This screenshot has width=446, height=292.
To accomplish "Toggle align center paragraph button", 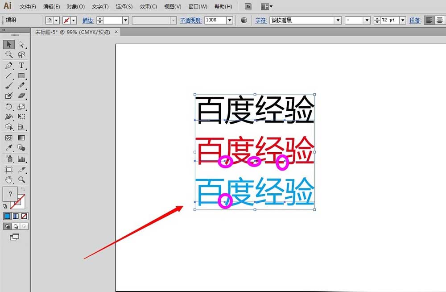I will click(x=439, y=20).
